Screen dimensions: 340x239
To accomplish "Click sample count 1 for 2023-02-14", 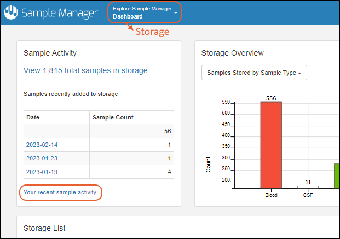I will pos(169,145).
